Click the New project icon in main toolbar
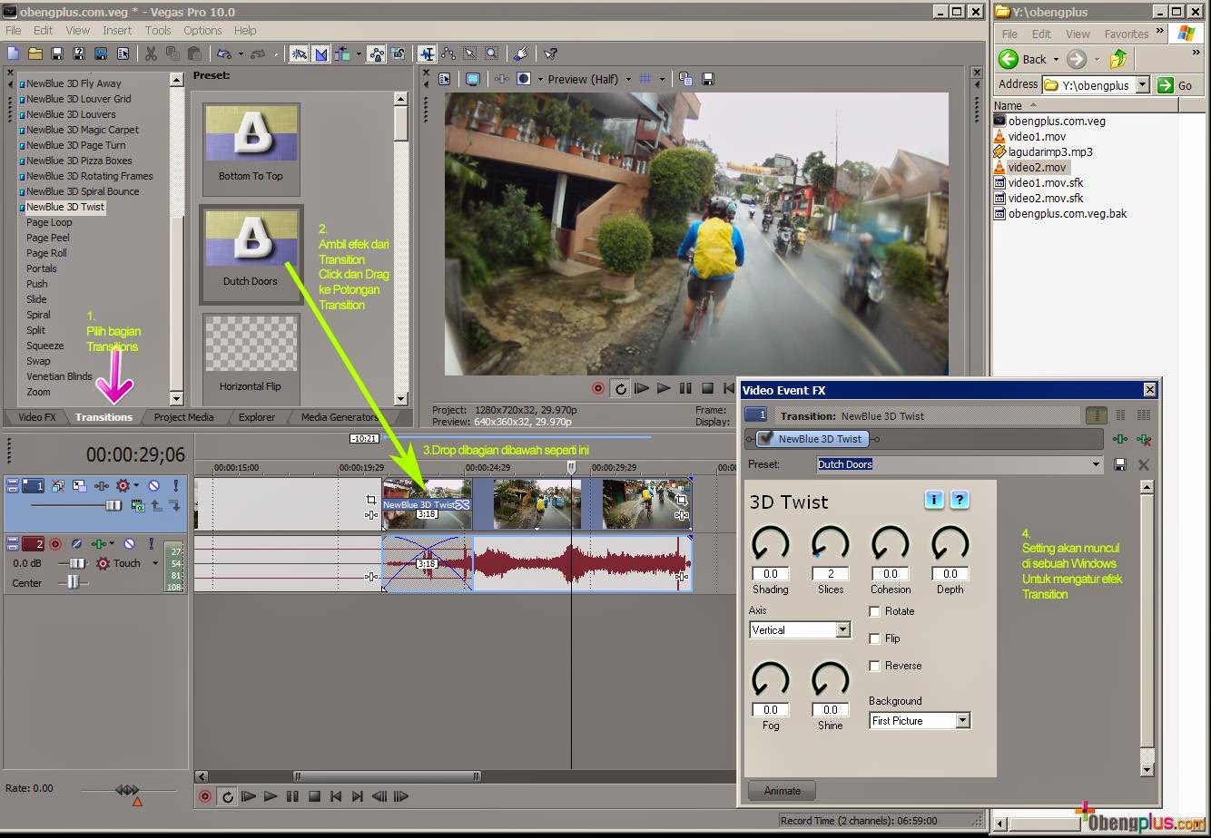 pos(13,54)
